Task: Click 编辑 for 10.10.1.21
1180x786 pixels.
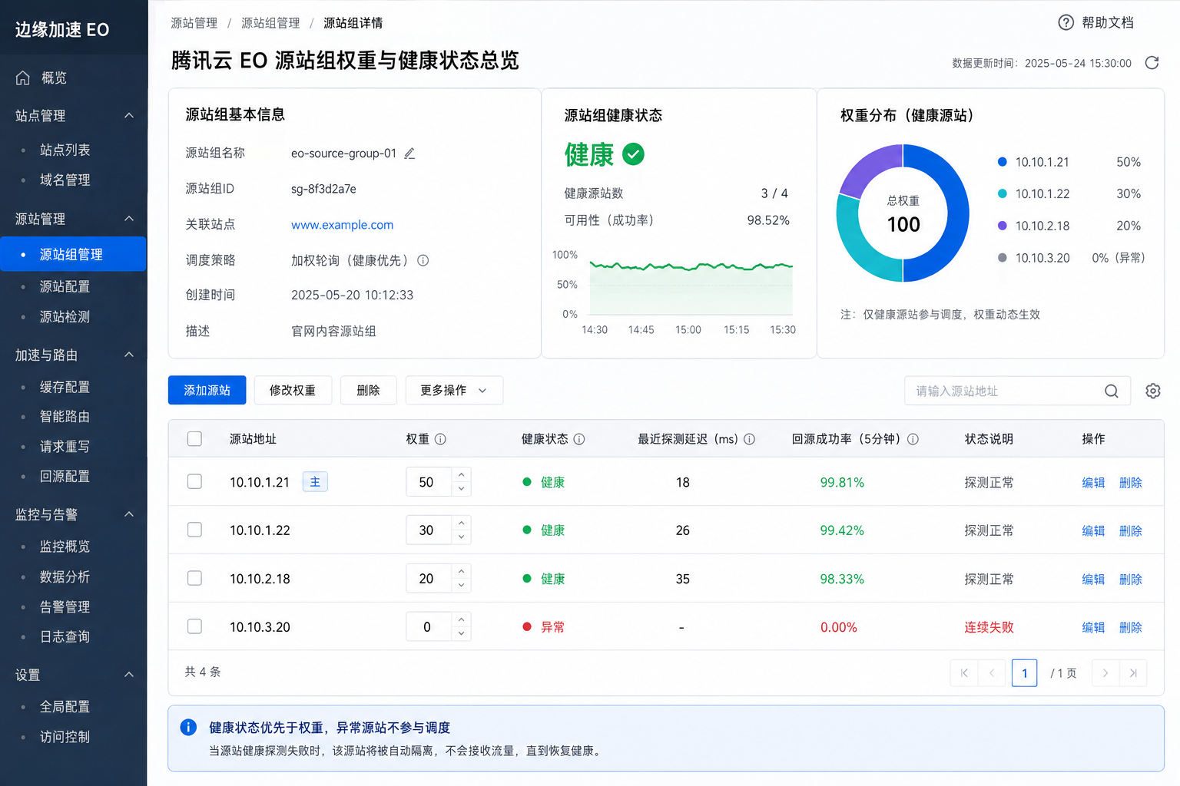Action: pyautogui.click(x=1093, y=483)
